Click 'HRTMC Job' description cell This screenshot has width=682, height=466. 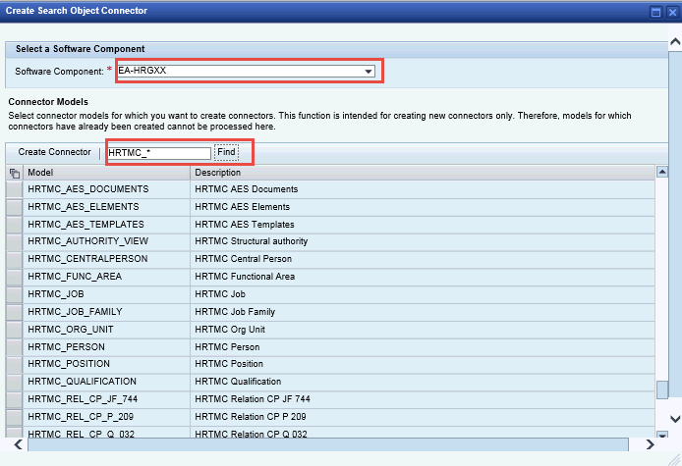tap(423, 294)
